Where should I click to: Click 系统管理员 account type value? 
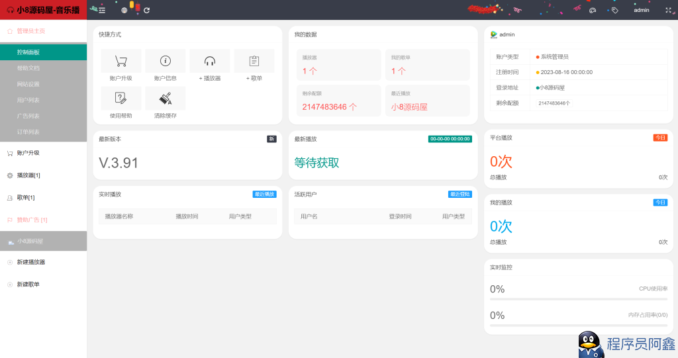click(x=554, y=57)
